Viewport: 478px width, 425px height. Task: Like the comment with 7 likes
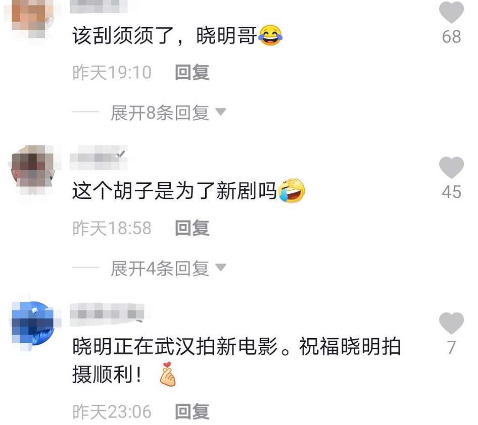coord(451,323)
